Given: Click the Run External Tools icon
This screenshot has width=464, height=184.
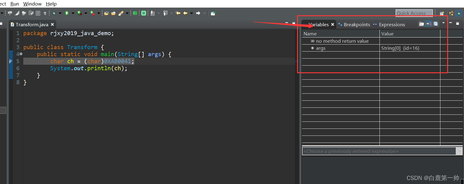Looking at the screenshot, I should point(92,13).
